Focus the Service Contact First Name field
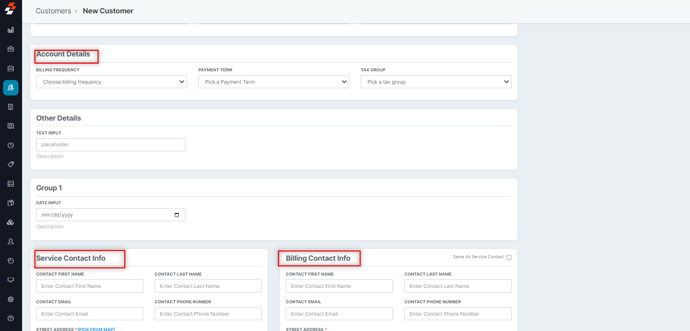Viewport: 690px width, 331px height. [89, 286]
